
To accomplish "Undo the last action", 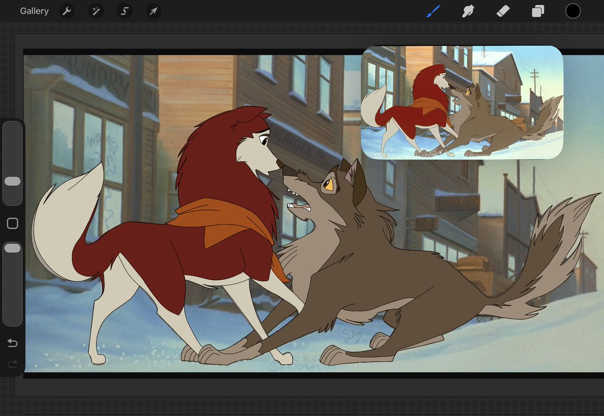I will (13, 343).
